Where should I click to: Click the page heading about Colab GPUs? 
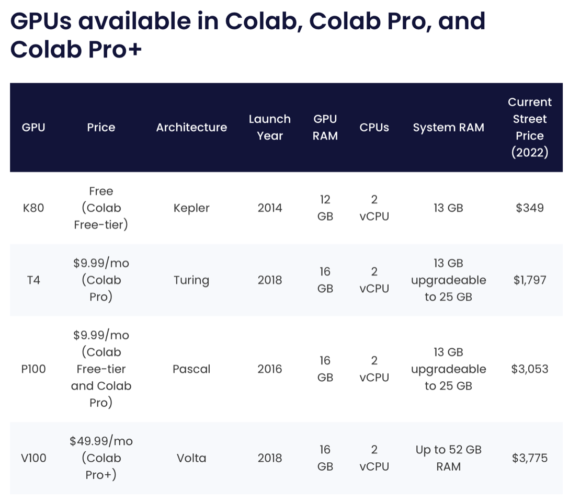point(248,35)
